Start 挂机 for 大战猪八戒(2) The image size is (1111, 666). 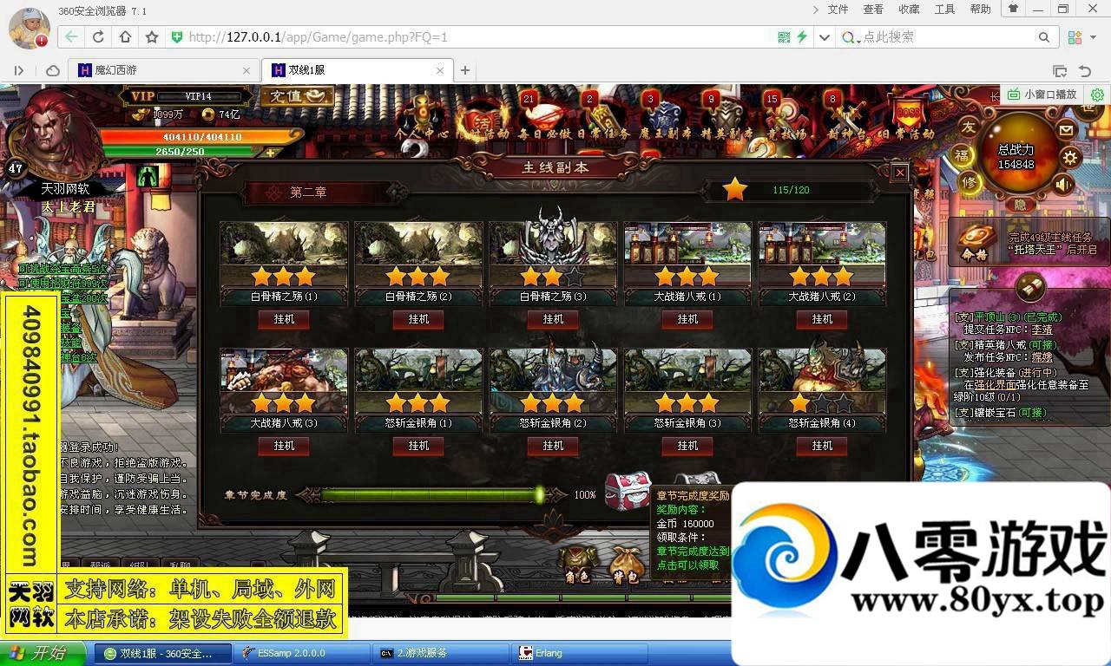point(822,319)
